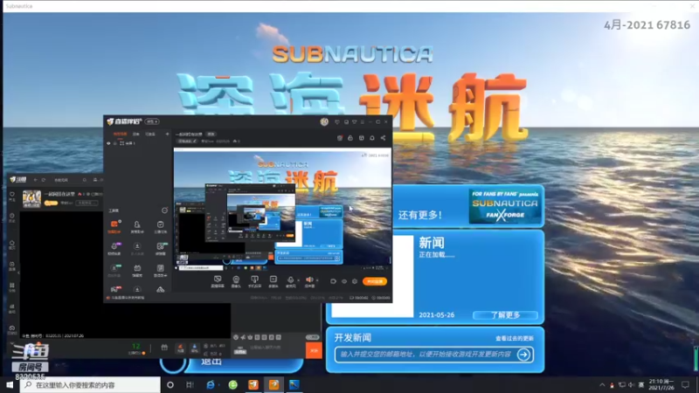Add screen capture source in streaming companion
The height and width of the screenshot is (393, 699).
(x=217, y=279)
